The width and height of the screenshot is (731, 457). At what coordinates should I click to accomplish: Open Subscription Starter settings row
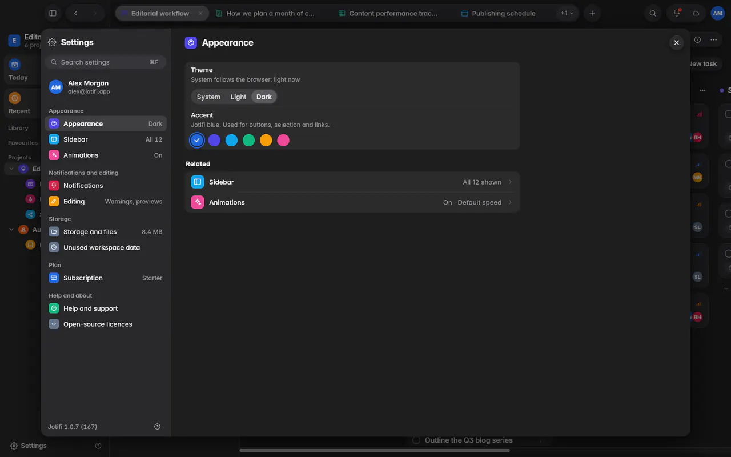(106, 278)
